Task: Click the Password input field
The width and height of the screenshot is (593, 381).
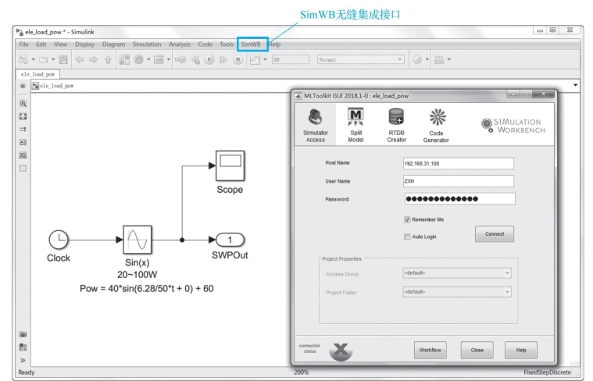Action: pos(459,199)
